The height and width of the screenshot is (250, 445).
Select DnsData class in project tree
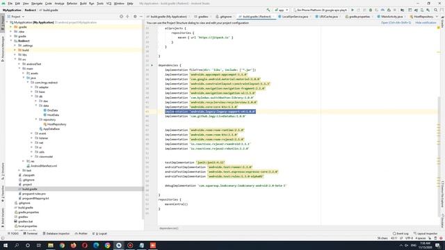50,110
